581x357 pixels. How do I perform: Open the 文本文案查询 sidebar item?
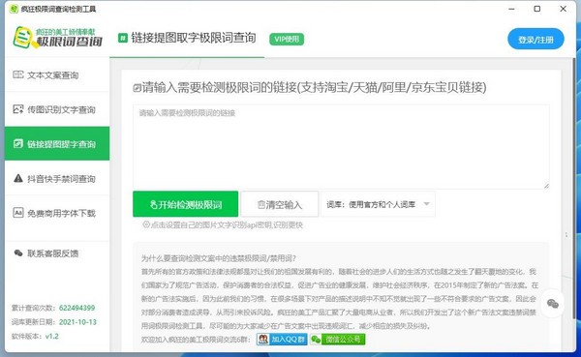(x=57, y=75)
